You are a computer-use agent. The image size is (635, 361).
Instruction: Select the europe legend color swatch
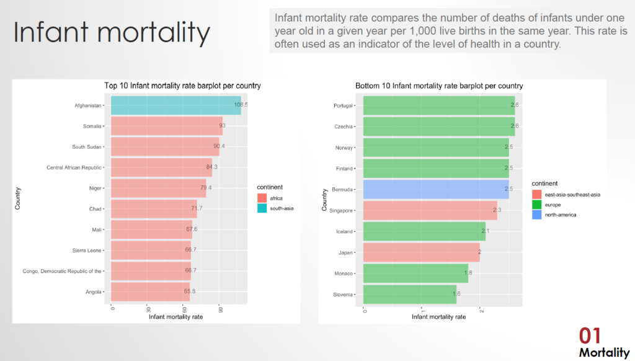pyautogui.click(x=536, y=205)
